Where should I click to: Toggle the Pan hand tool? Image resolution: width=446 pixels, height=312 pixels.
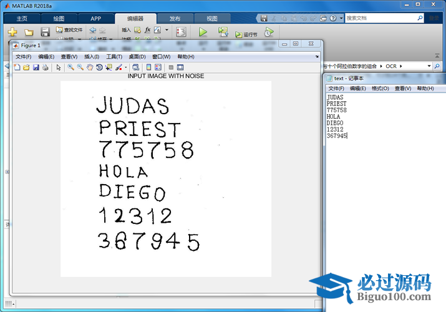pos(90,67)
